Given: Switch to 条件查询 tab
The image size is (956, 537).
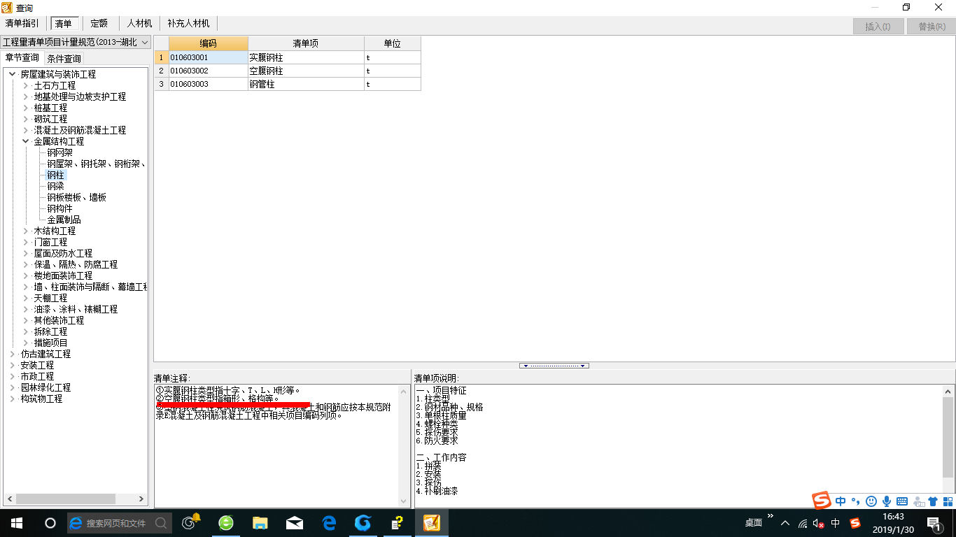Looking at the screenshot, I should tap(64, 59).
